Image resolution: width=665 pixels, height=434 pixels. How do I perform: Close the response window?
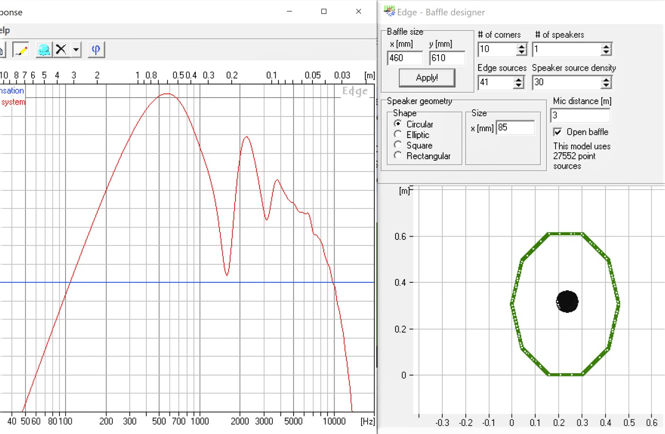point(359,11)
